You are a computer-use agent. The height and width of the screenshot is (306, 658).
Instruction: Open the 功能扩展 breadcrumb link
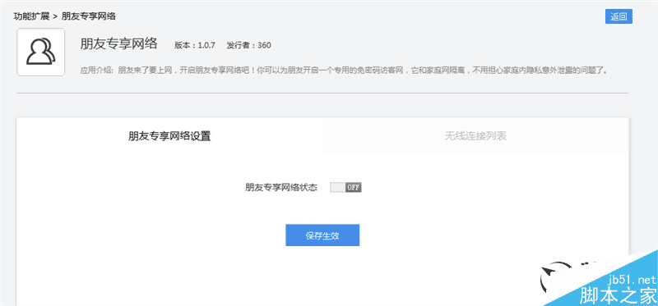pyautogui.click(x=31, y=16)
